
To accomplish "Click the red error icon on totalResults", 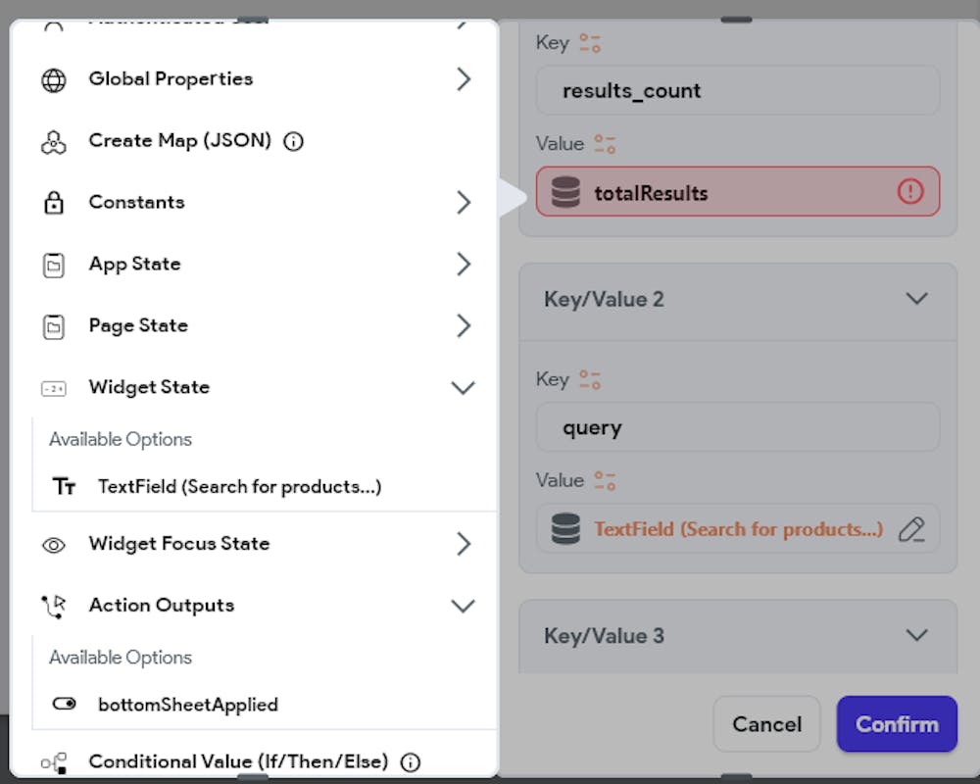I will click(910, 192).
